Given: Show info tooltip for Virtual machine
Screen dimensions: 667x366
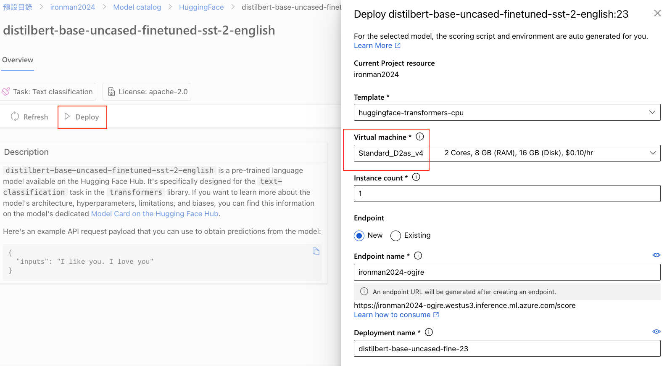Looking at the screenshot, I should click(419, 137).
